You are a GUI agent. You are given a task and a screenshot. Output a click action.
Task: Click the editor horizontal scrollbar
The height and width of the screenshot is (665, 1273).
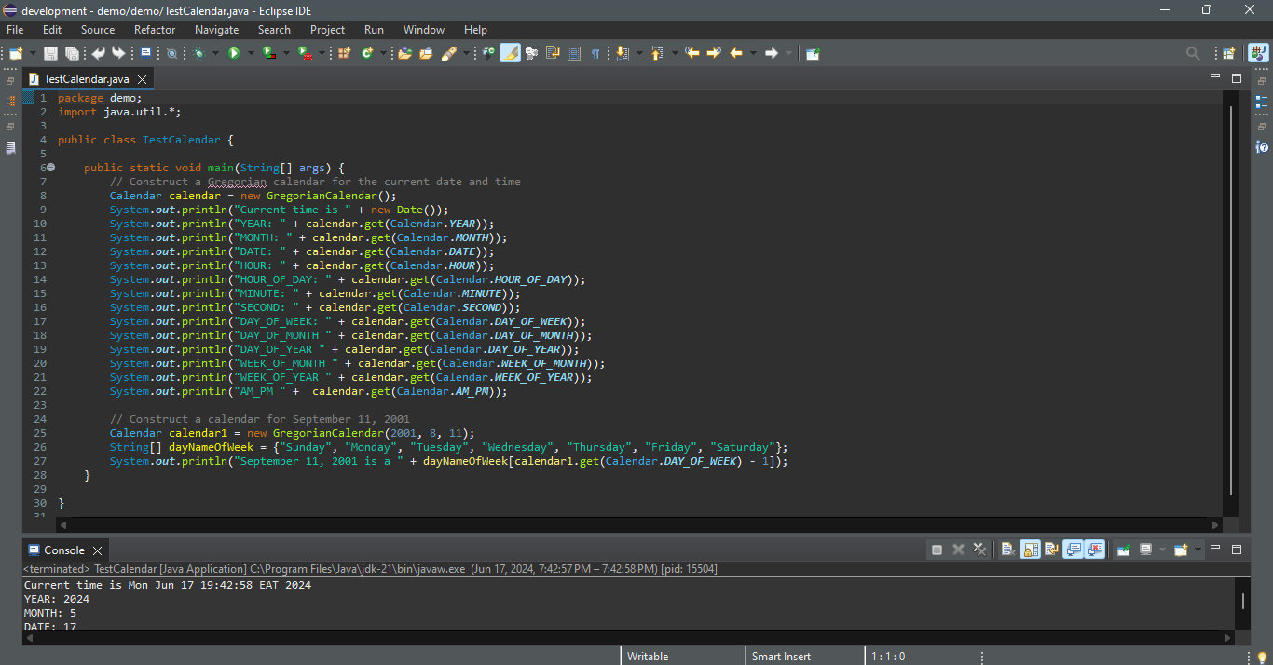(634, 524)
